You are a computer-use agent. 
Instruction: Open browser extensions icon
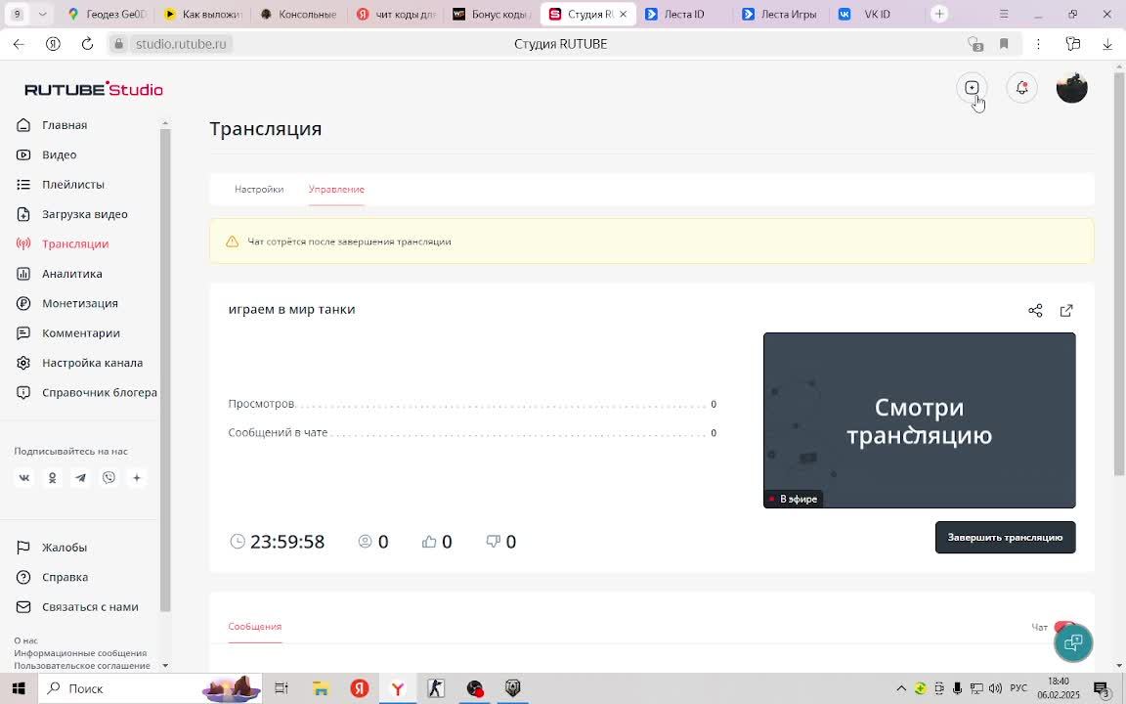point(1073,44)
